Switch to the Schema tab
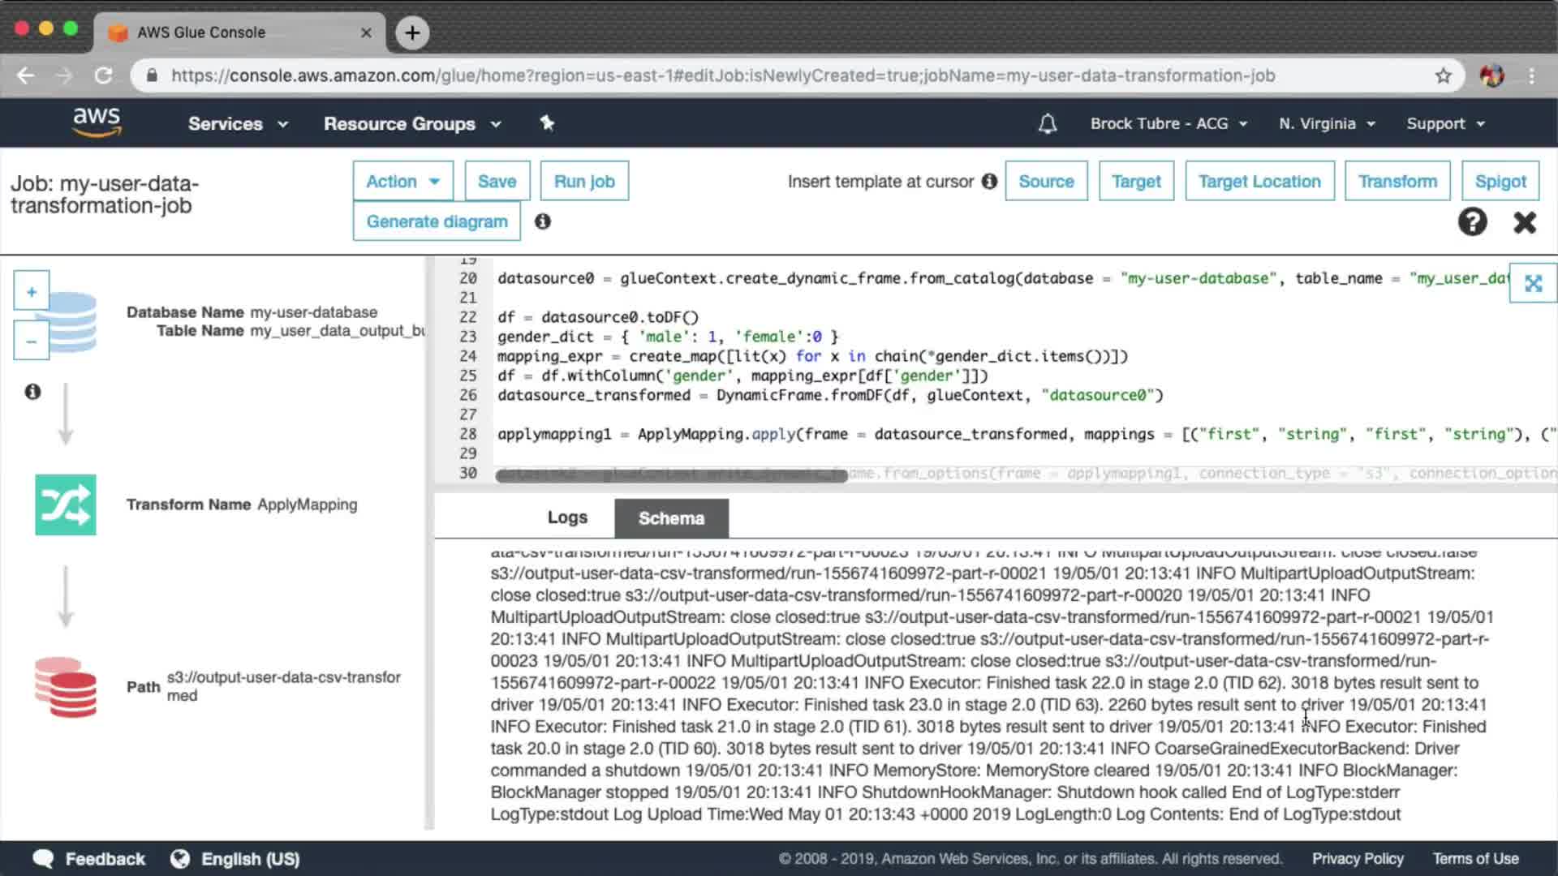1558x876 pixels. click(x=671, y=518)
